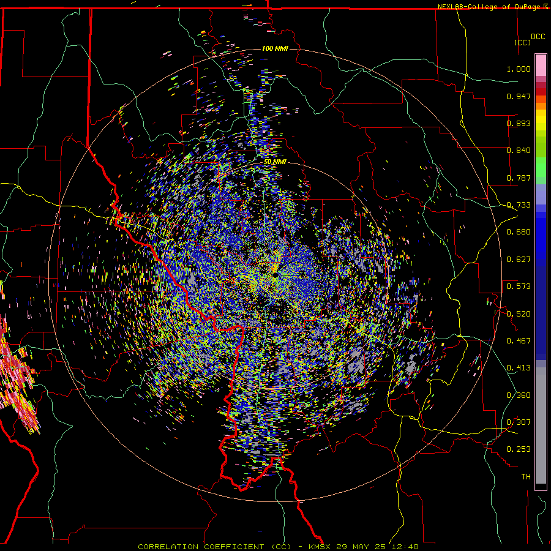
Task: Click the 0.573 scale value
Action: click(x=519, y=287)
